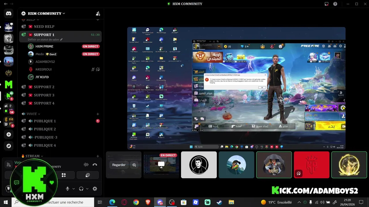This screenshot has width=369, height=207.
Task: Select user ЛГХОЛЭ in voice list
Action: click(x=42, y=77)
